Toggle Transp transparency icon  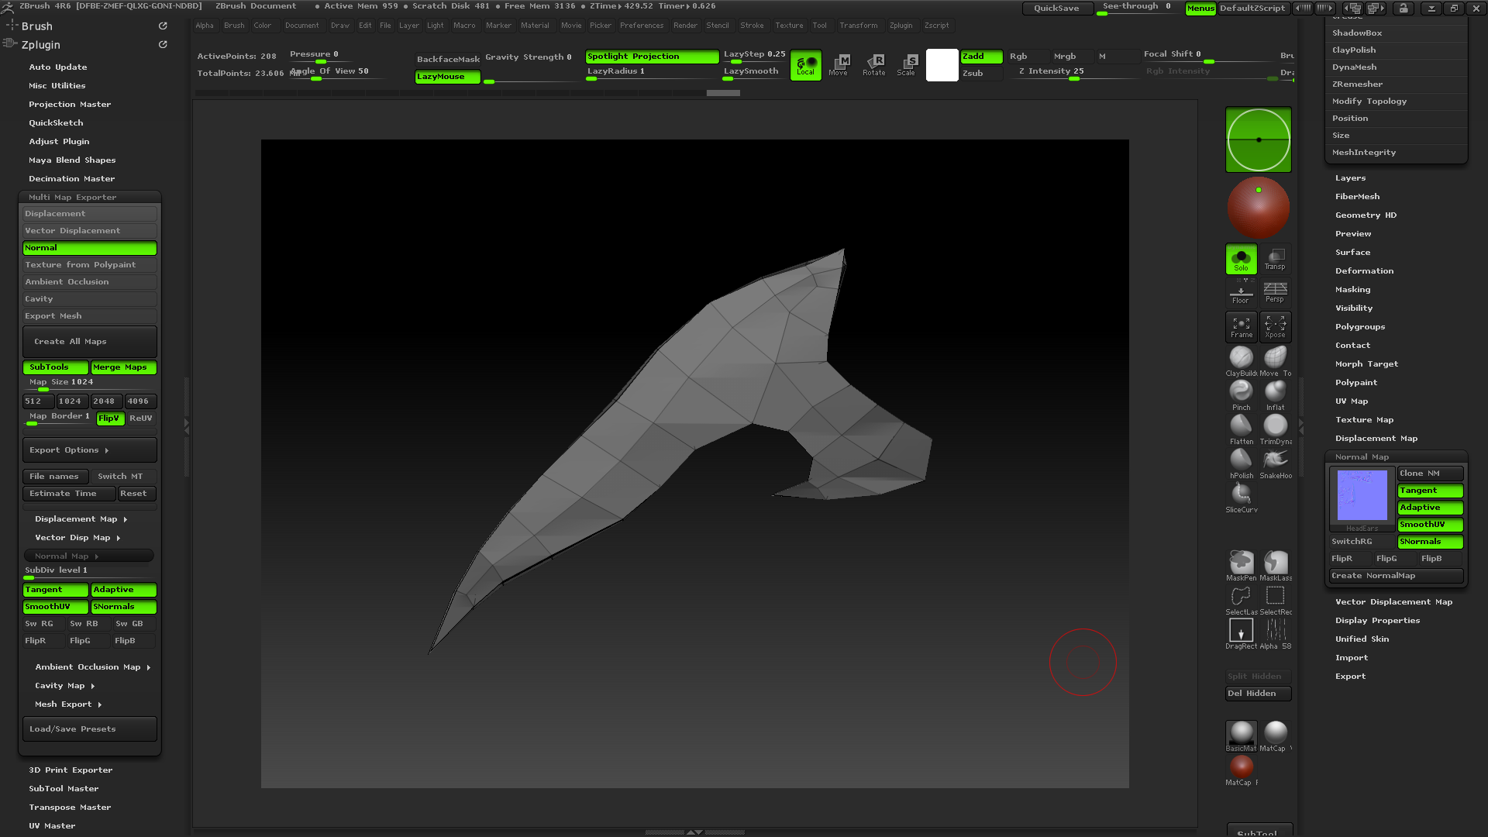coord(1275,259)
